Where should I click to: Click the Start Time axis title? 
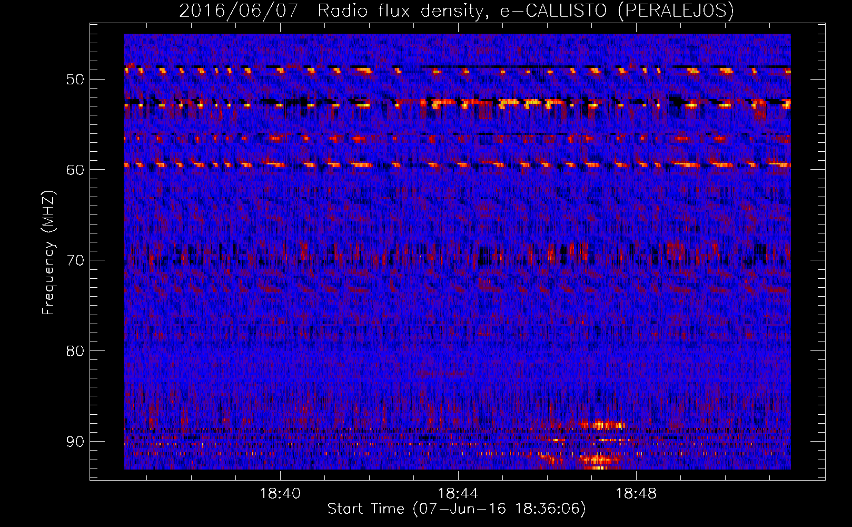457,509
